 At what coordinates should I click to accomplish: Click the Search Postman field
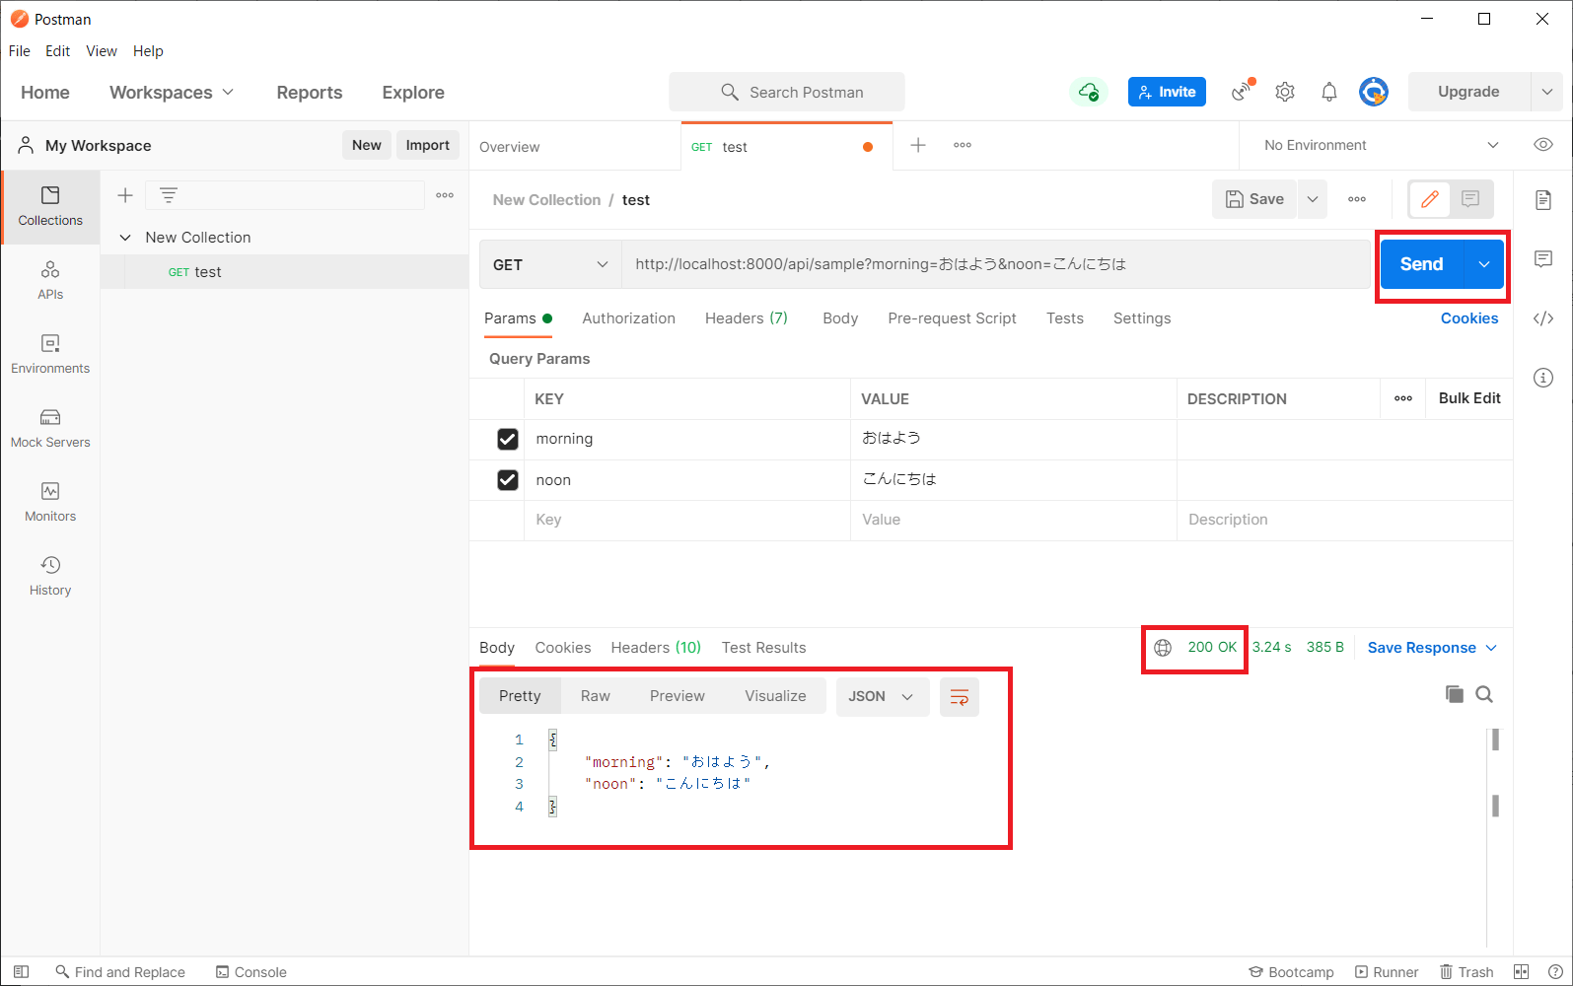787,92
